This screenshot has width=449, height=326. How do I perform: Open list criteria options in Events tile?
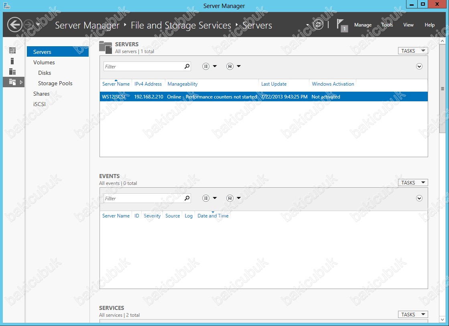[209, 198]
